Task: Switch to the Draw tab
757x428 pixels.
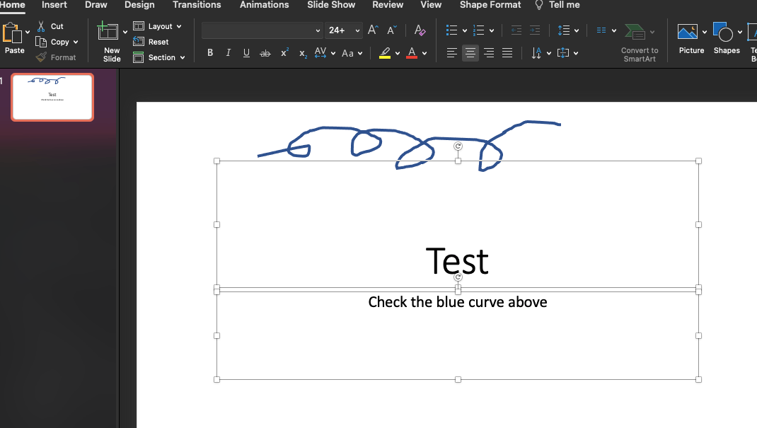Action: click(96, 5)
